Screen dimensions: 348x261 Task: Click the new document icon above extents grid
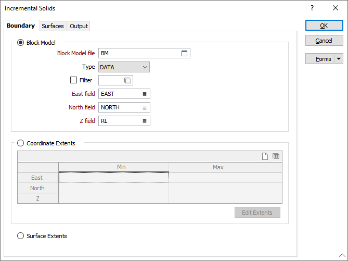(265, 156)
